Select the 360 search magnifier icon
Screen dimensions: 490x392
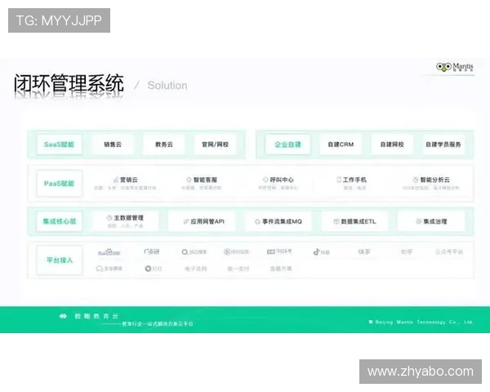185,252
